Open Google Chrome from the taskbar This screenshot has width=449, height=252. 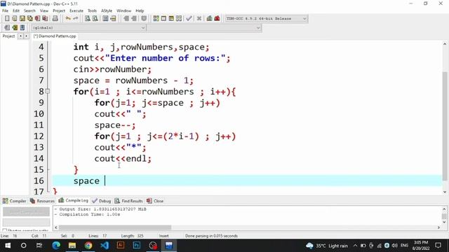tap(88, 246)
